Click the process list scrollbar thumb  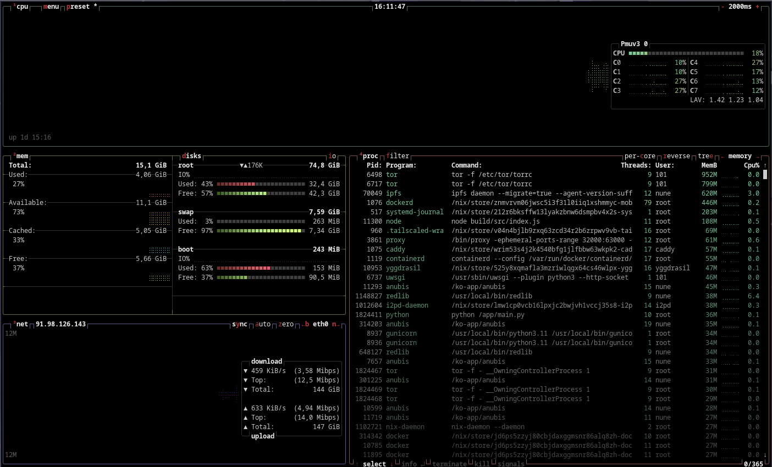point(765,175)
